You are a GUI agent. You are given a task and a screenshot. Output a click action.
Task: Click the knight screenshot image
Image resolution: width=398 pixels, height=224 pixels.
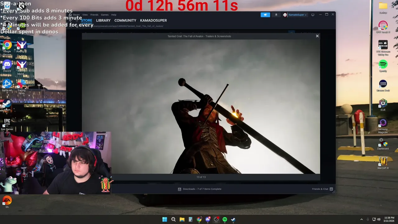(201, 107)
